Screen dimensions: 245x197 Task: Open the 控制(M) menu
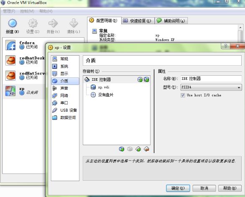tap(27, 11)
